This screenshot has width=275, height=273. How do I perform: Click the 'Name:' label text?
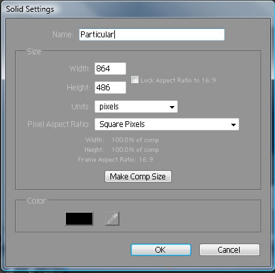coord(63,35)
